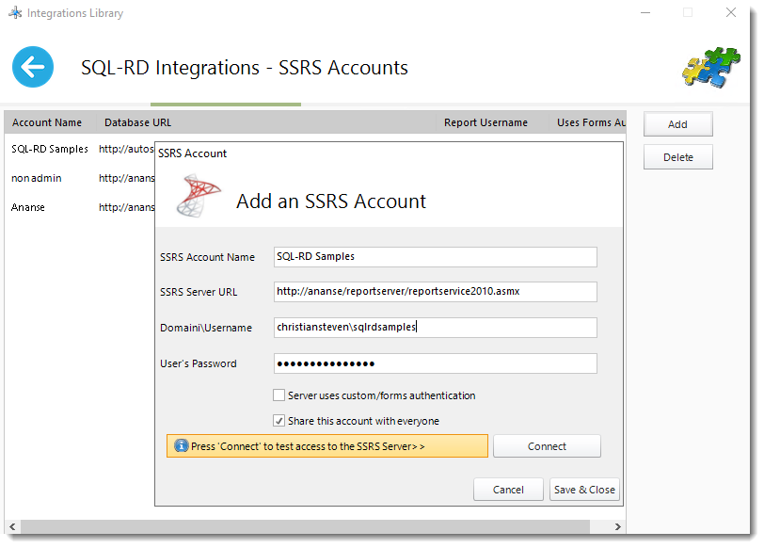
Task: Uncheck Share this account with everyone
Action: tap(279, 420)
